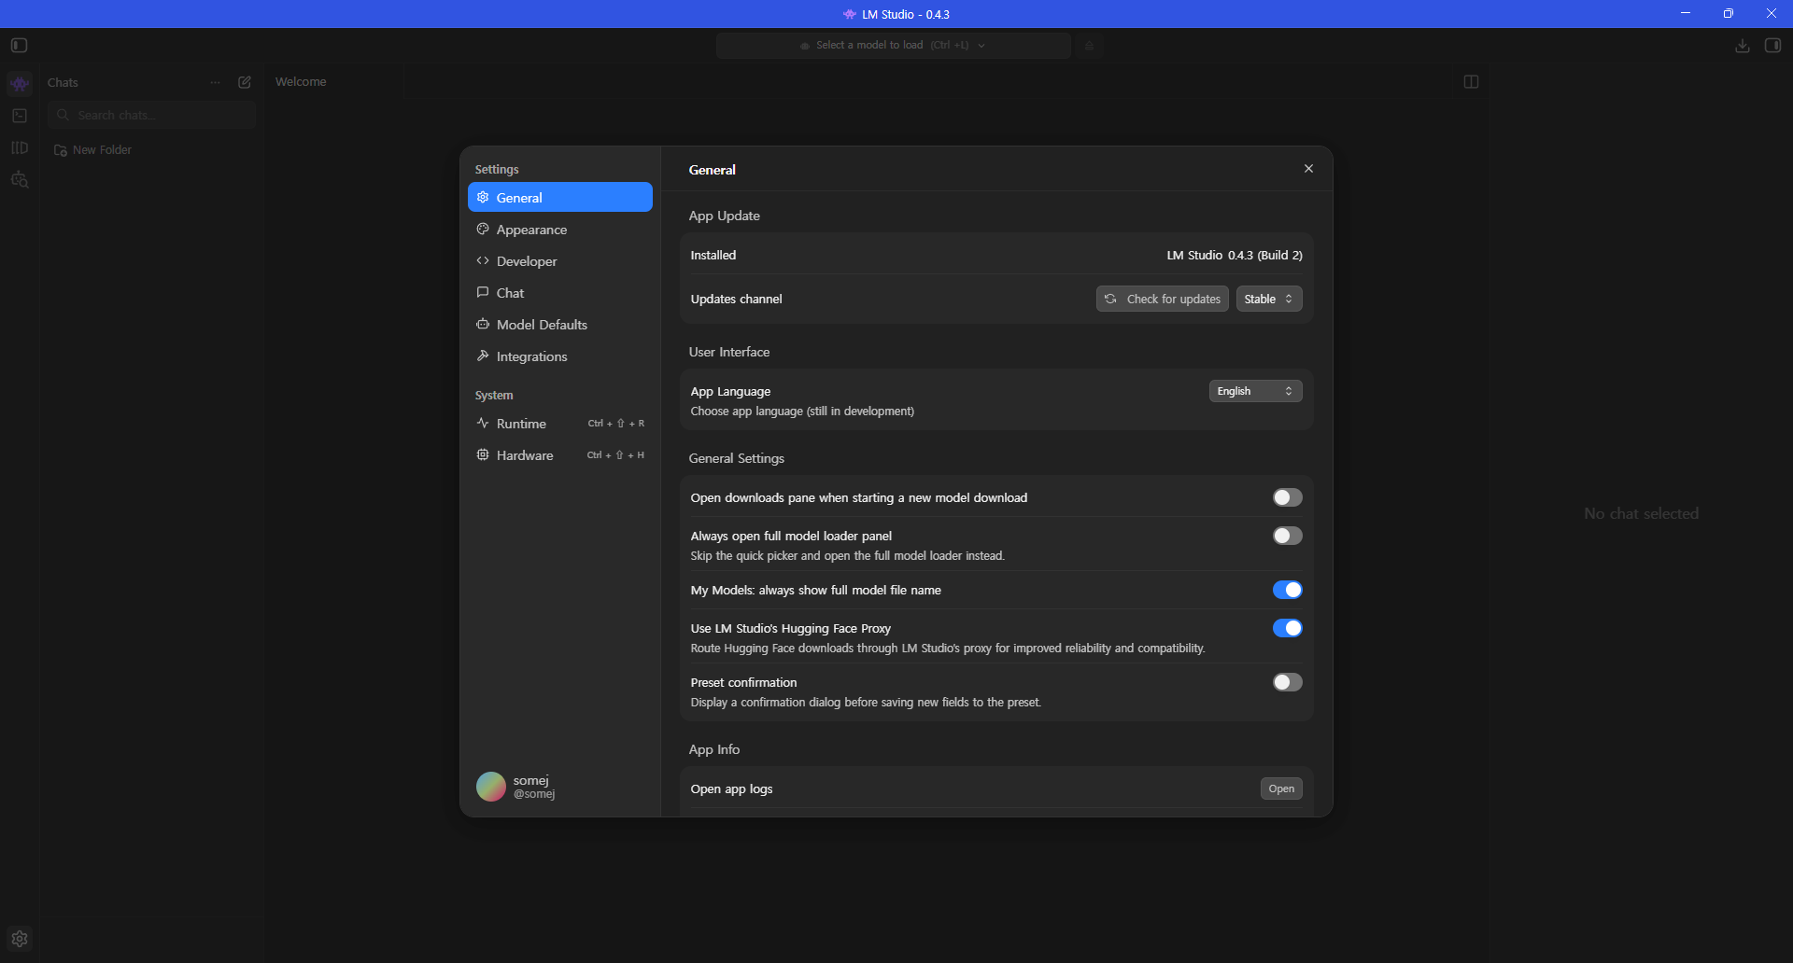
Task: Turn on Preset confirmation toggle
Action: [x=1287, y=682]
